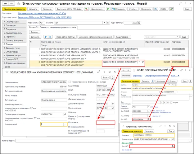Screen dimensions: 194x154
Task: Click the Поиск search field above table
Action: coord(160,37)
